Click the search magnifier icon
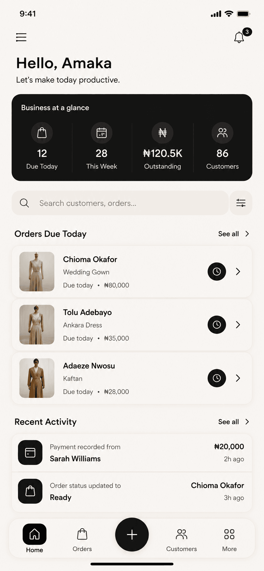This screenshot has height=571, width=264. click(24, 203)
